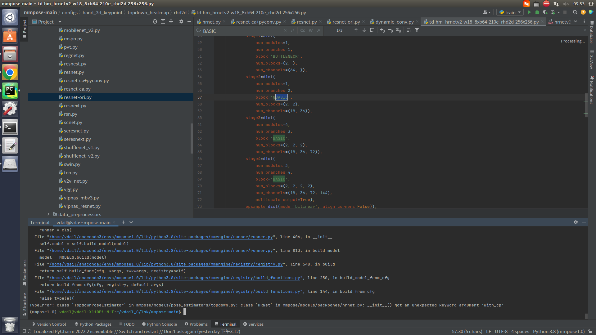Select opened file in Project view
Viewport: 596px width, 335px height.
(155, 22)
